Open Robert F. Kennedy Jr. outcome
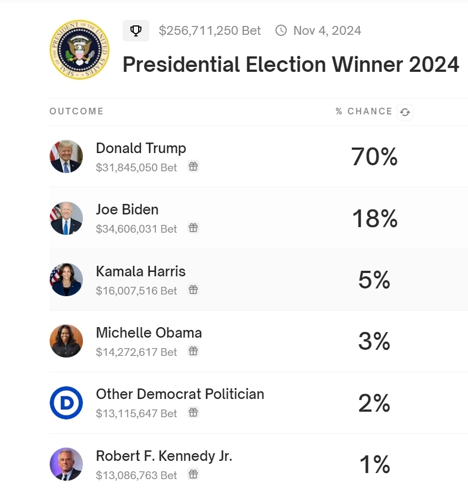 pos(164,456)
